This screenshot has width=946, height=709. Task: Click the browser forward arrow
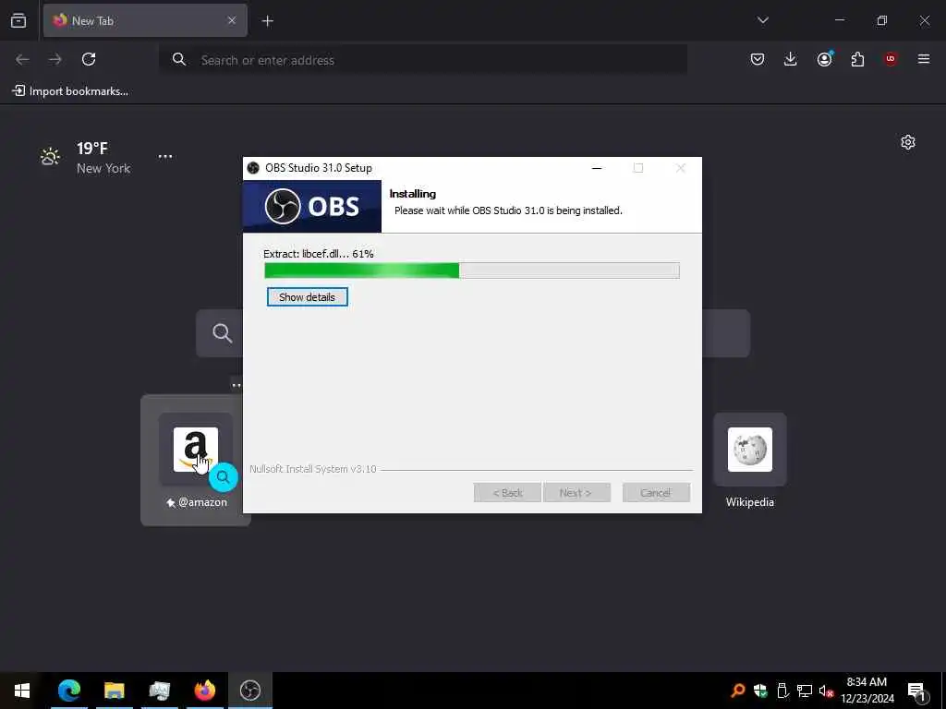(x=55, y=59)
